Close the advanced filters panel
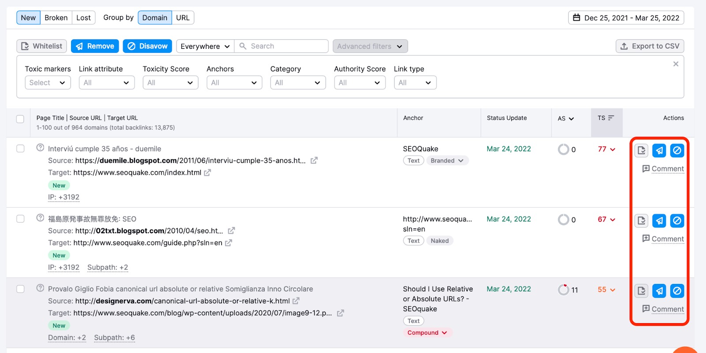 point(676,64)
